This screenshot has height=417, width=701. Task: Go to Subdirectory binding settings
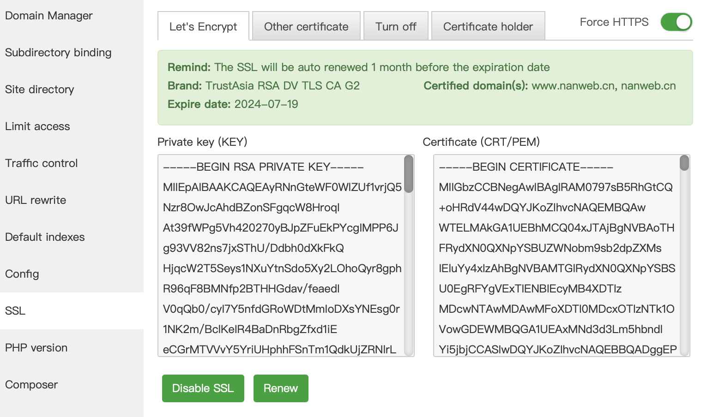(58, 53)
